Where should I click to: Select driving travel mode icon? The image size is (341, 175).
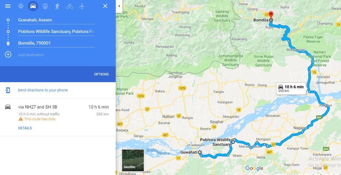[x=33, y=6]
